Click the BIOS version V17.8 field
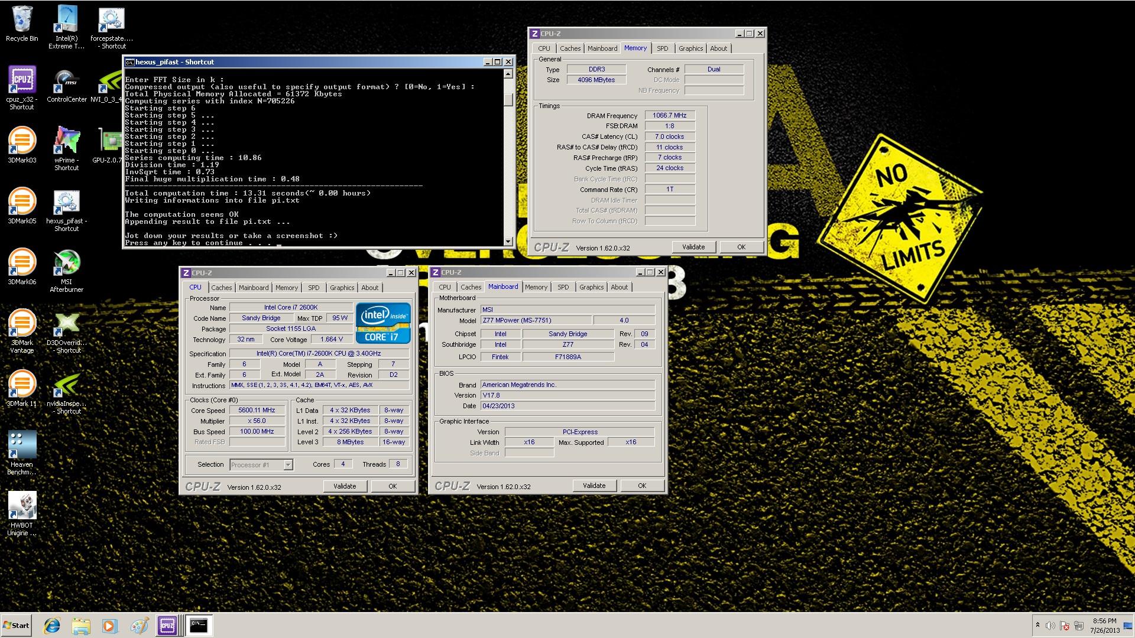This screenshot has width=1135, height=638. click(567, 396)
